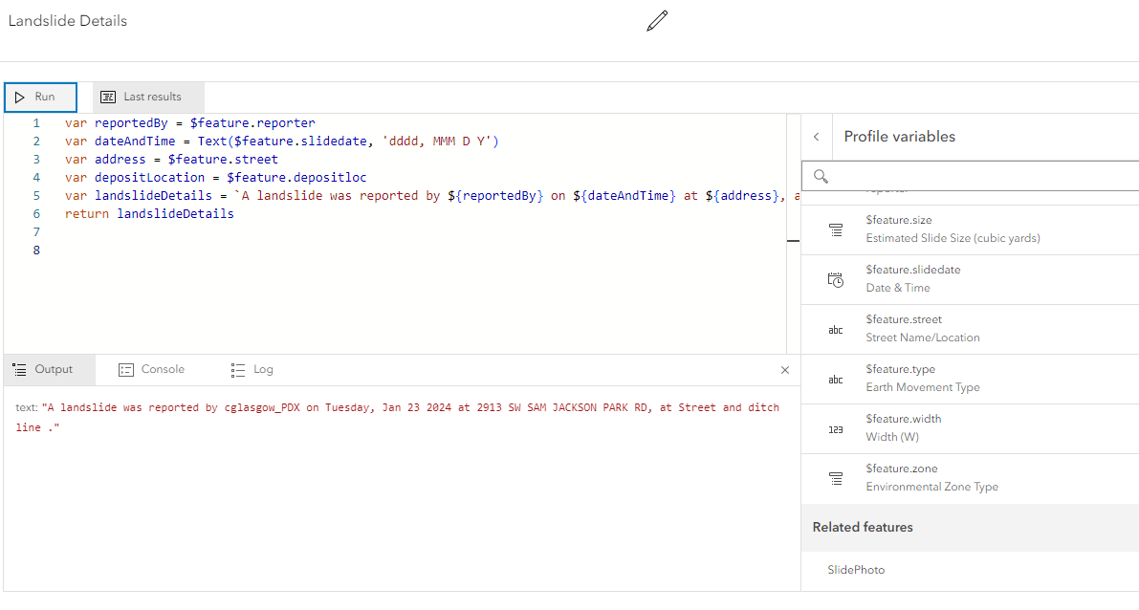
Task: Open the SlidePhoto related feature
Action: 855,569
